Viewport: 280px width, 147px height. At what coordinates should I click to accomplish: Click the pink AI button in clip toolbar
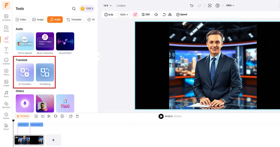coord(135,15)
